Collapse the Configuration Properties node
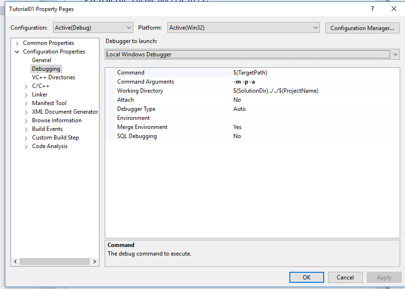The width and height of the screenshot is (405, 289). (17, 52)
